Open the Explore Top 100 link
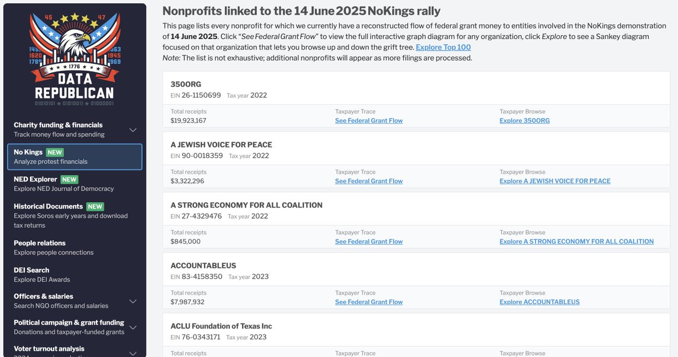678x357 pixels. coord(443,47)
